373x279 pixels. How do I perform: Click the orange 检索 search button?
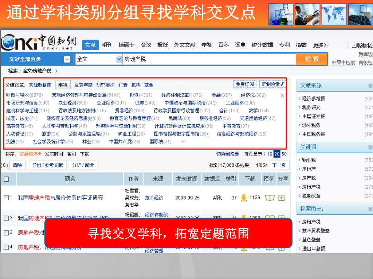[x=312, y=59]
